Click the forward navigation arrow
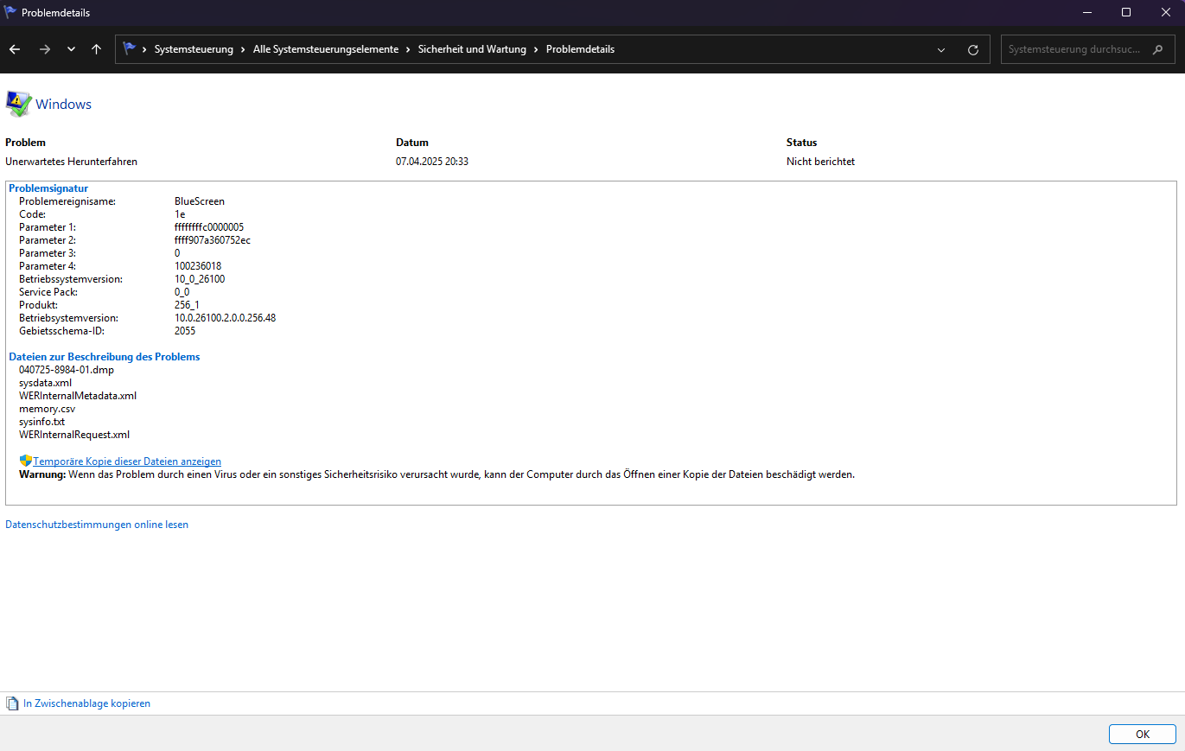The image size is (1185, 751). (45, 49)
